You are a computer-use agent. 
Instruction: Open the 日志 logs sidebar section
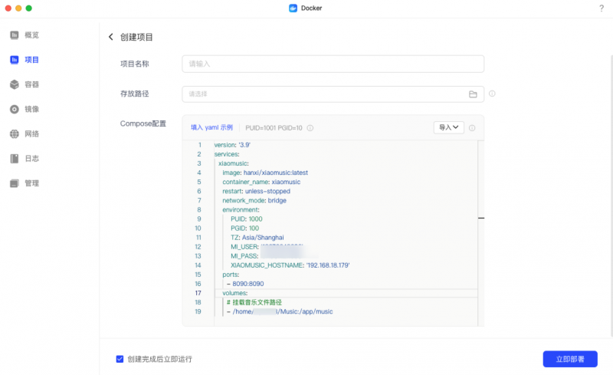(31, 159)
